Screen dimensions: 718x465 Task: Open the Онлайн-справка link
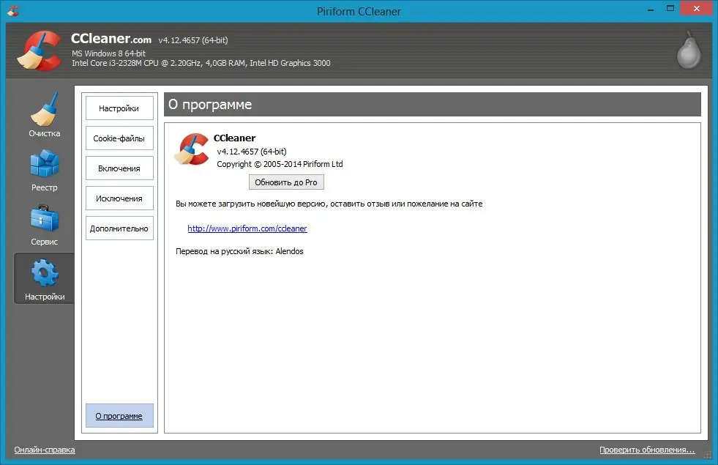45,450
